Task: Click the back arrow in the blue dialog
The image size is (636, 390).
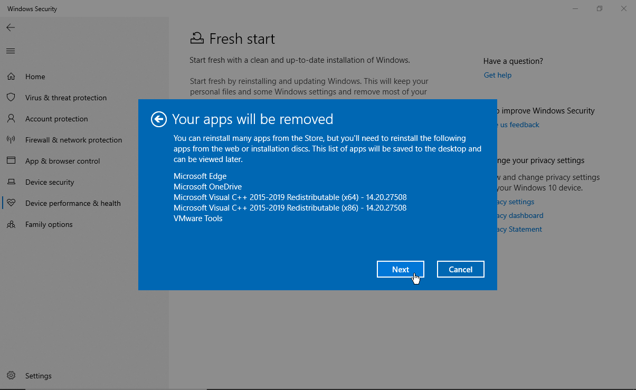Action: (x=159, y=119)
